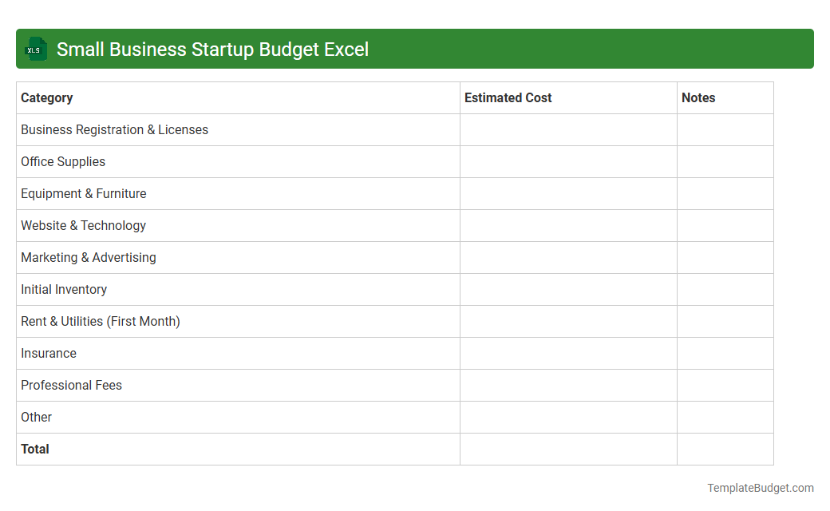Select the Office Supplies category
The image size is (830, 511).
coord(63,161)
